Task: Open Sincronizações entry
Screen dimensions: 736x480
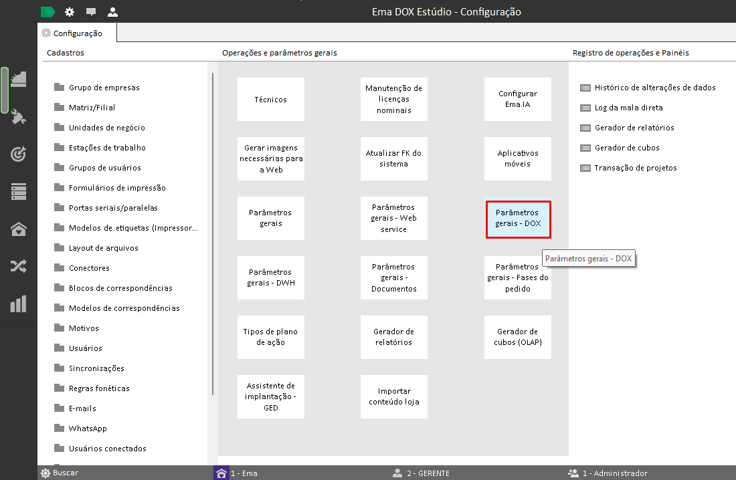Action: tap(97, 368)
